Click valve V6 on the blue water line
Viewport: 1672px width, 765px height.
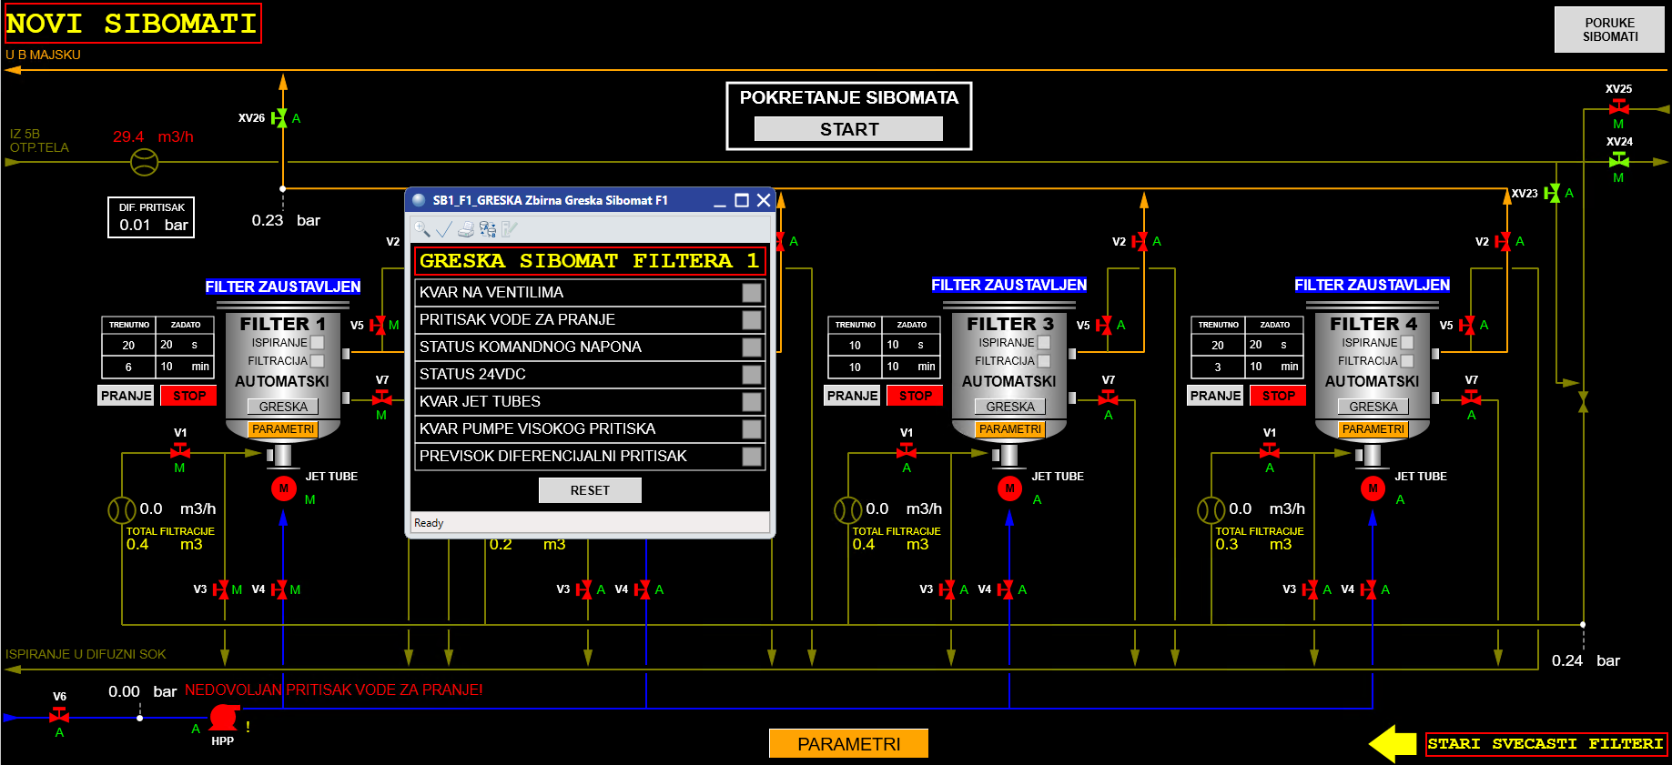pyautogui.click(x=59, y=715)
